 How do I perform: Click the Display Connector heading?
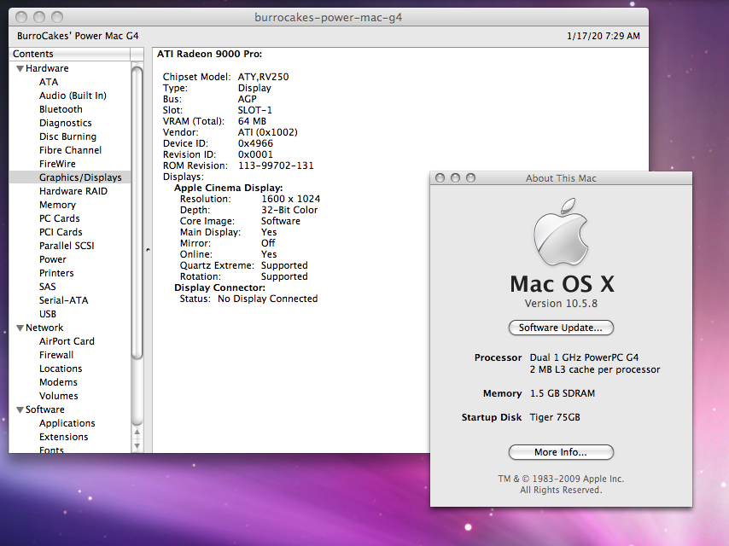point(219,288)
